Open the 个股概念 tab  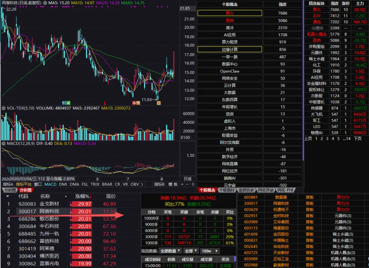point(207,190)
